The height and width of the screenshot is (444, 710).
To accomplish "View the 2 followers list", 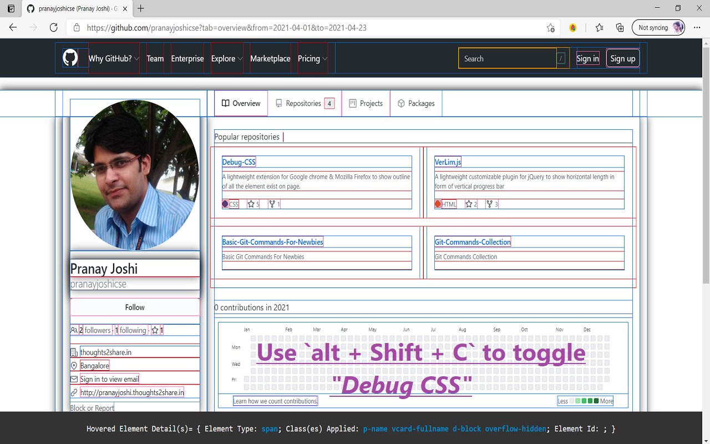I will click(95, 330).
